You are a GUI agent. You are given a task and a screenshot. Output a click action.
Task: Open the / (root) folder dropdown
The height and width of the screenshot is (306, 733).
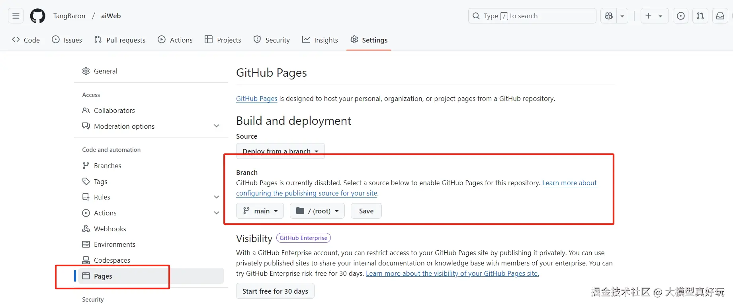(x=317, y=211)
